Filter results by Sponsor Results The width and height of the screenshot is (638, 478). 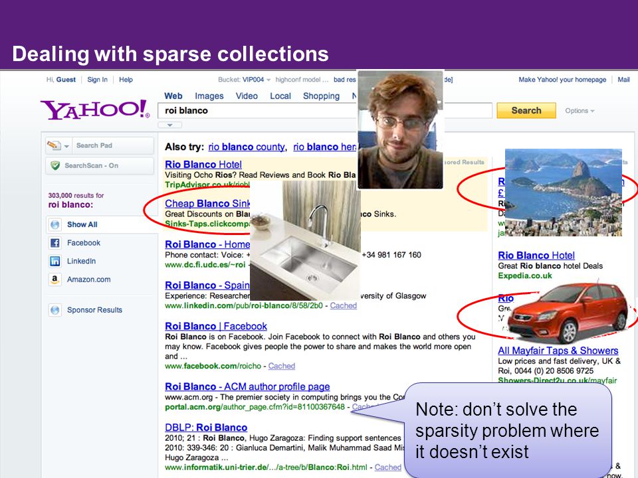click(94, 310)
